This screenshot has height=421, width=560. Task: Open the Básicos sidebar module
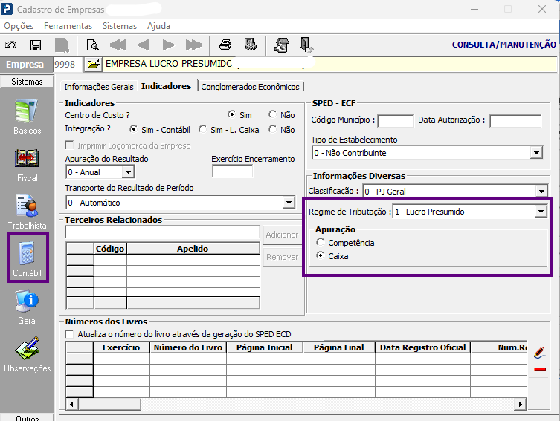point(27,117)
